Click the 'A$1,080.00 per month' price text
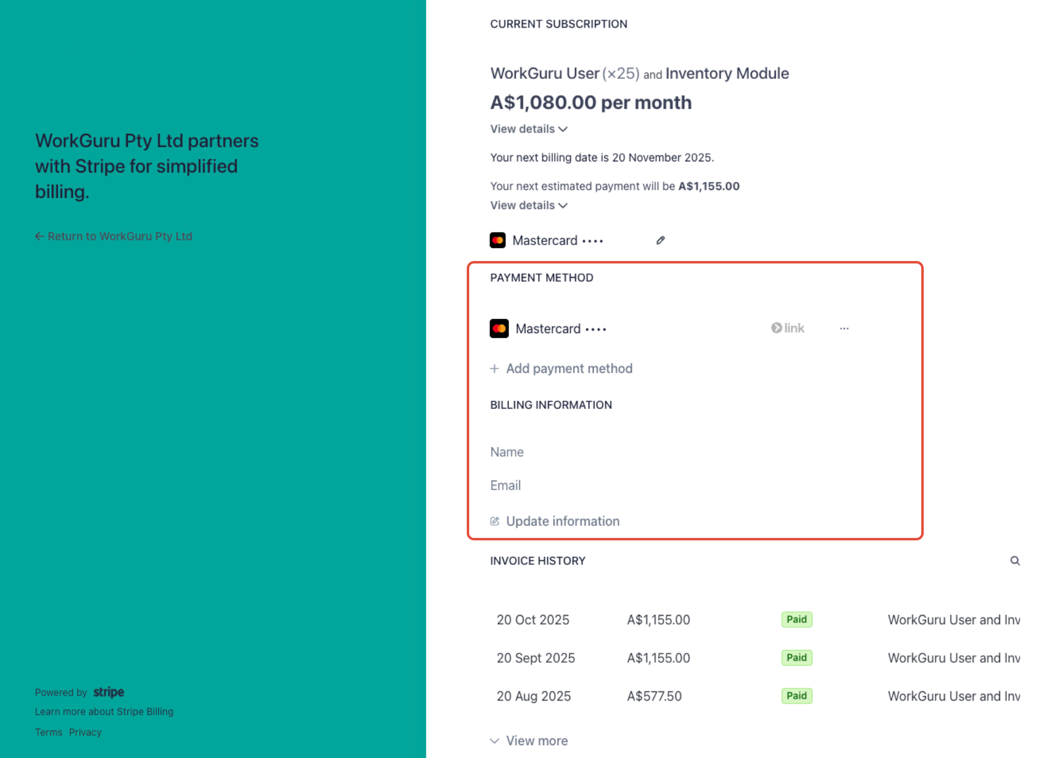 (x=591, y=103)
